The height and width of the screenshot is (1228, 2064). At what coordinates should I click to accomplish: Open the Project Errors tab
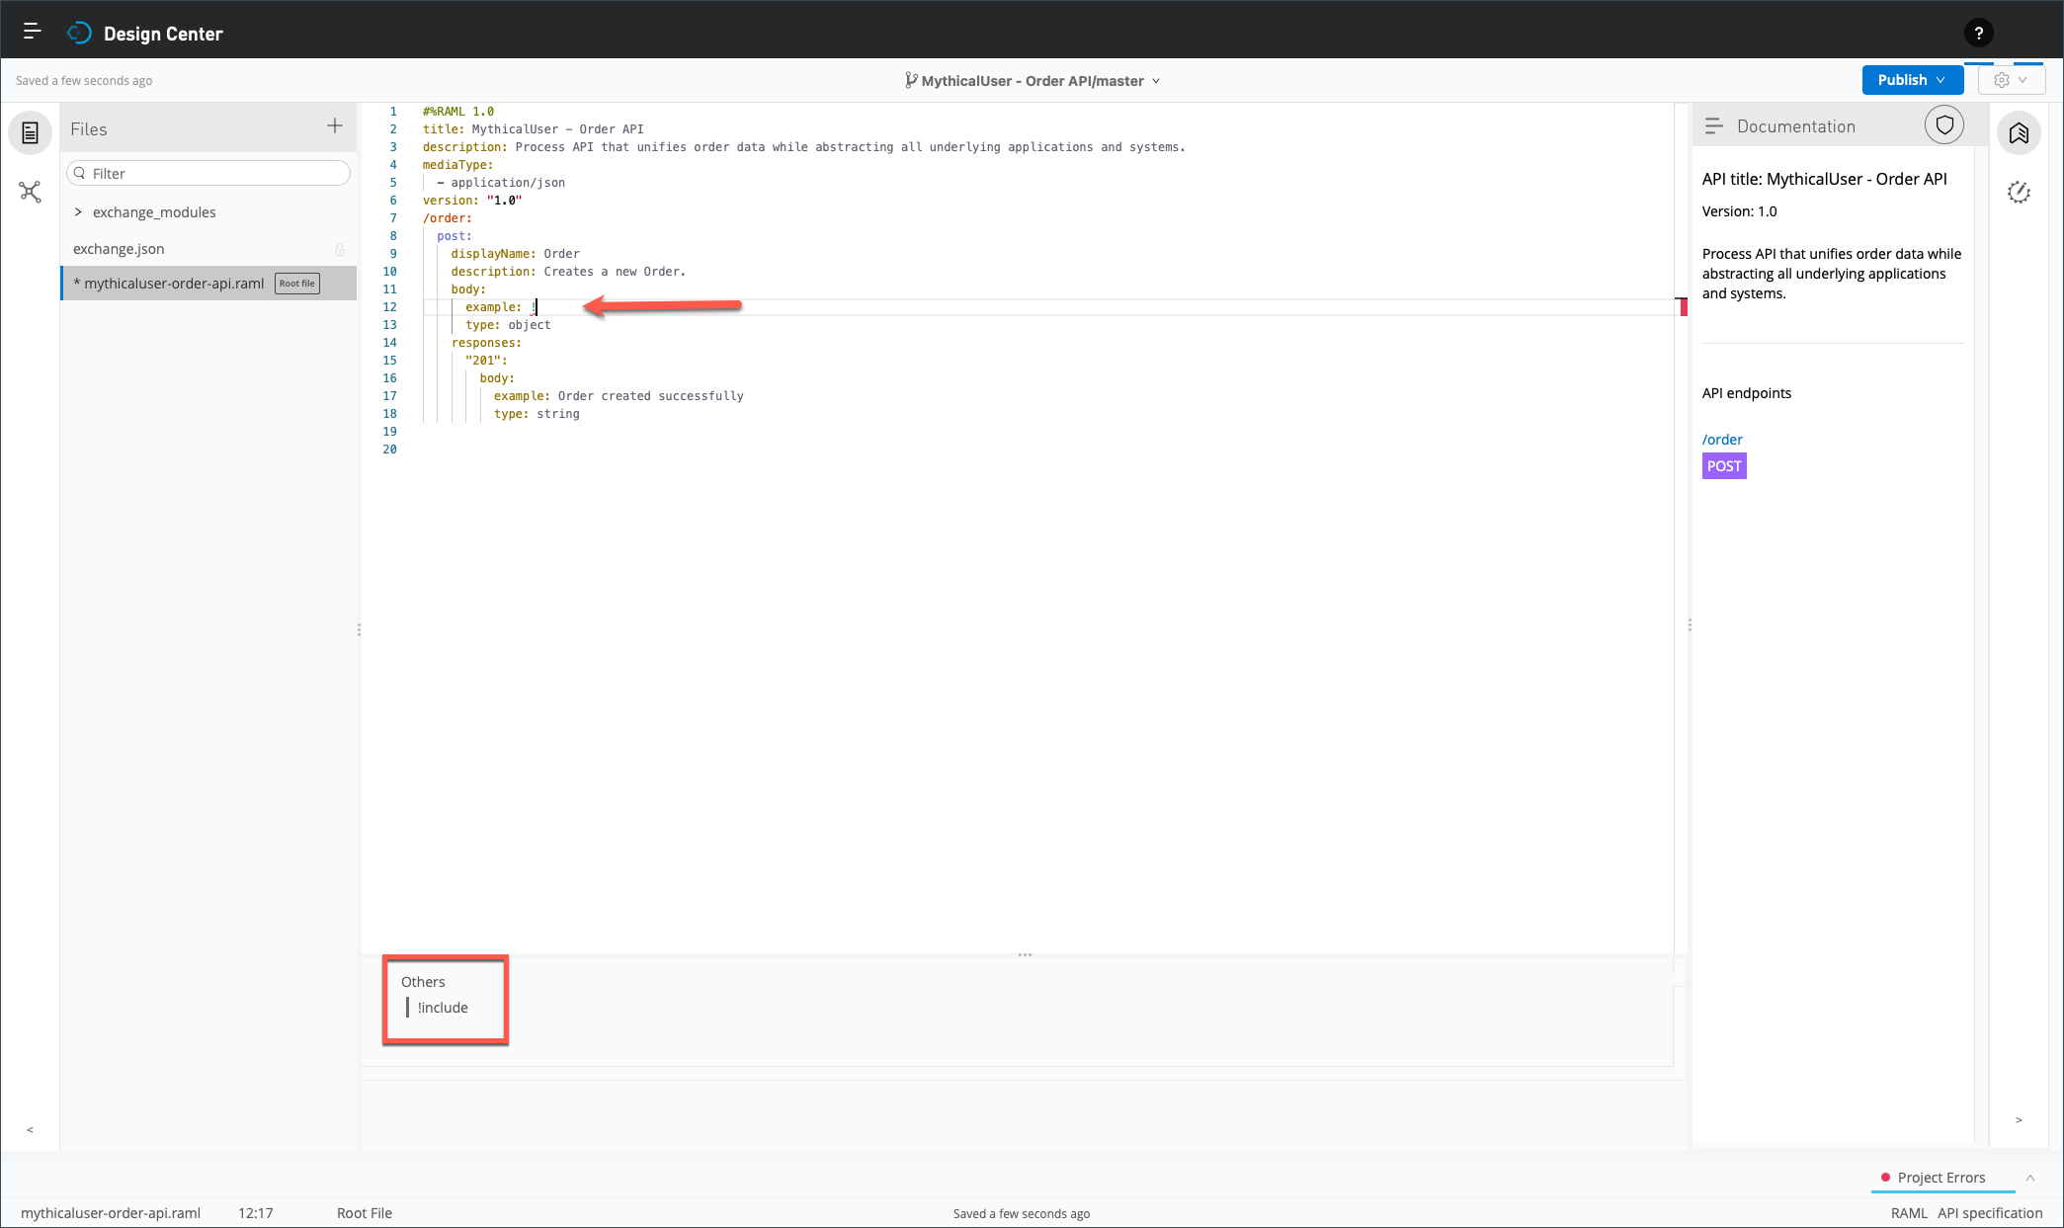[1940, 1178]
